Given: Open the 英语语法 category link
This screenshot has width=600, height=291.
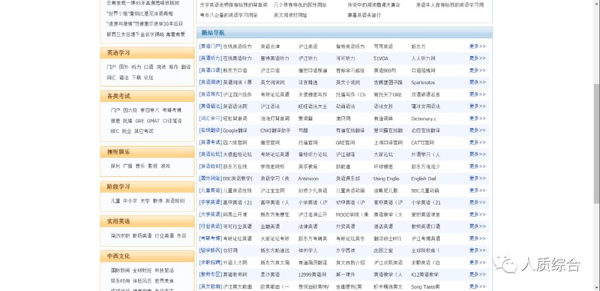Looking at the screenshot, I should [x=211, y=106].
